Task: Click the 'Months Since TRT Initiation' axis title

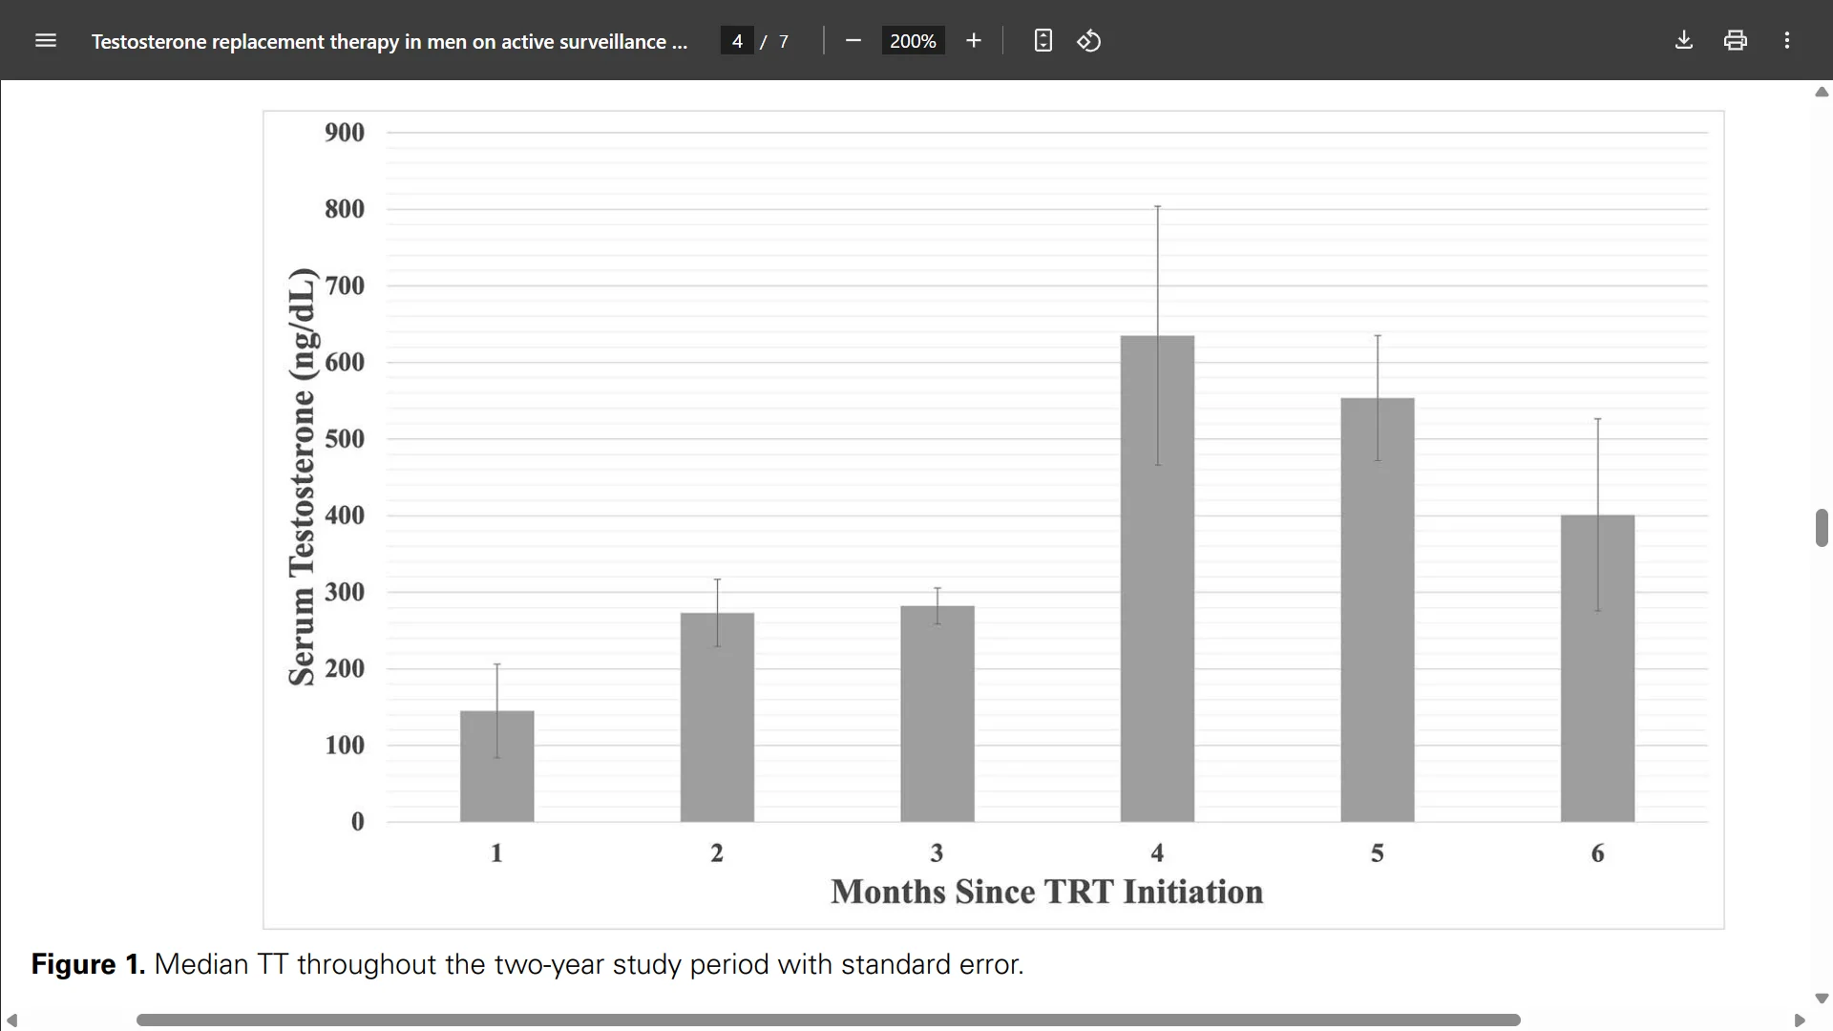Action: (x=1046, y=892)
